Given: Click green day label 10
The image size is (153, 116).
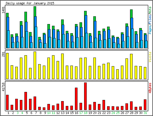Looking at the screenshot, I should tap(49, 113).
